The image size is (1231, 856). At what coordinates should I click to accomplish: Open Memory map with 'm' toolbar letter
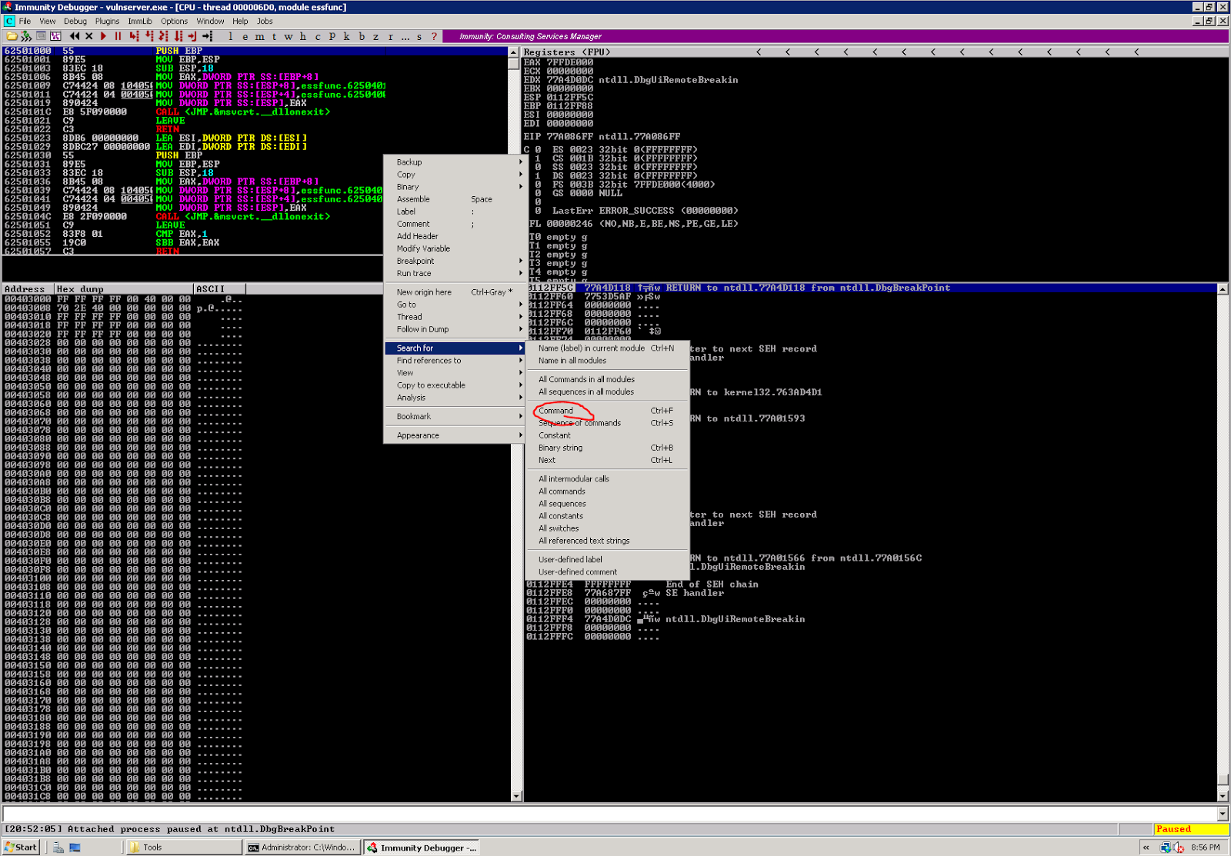(259, 36)
